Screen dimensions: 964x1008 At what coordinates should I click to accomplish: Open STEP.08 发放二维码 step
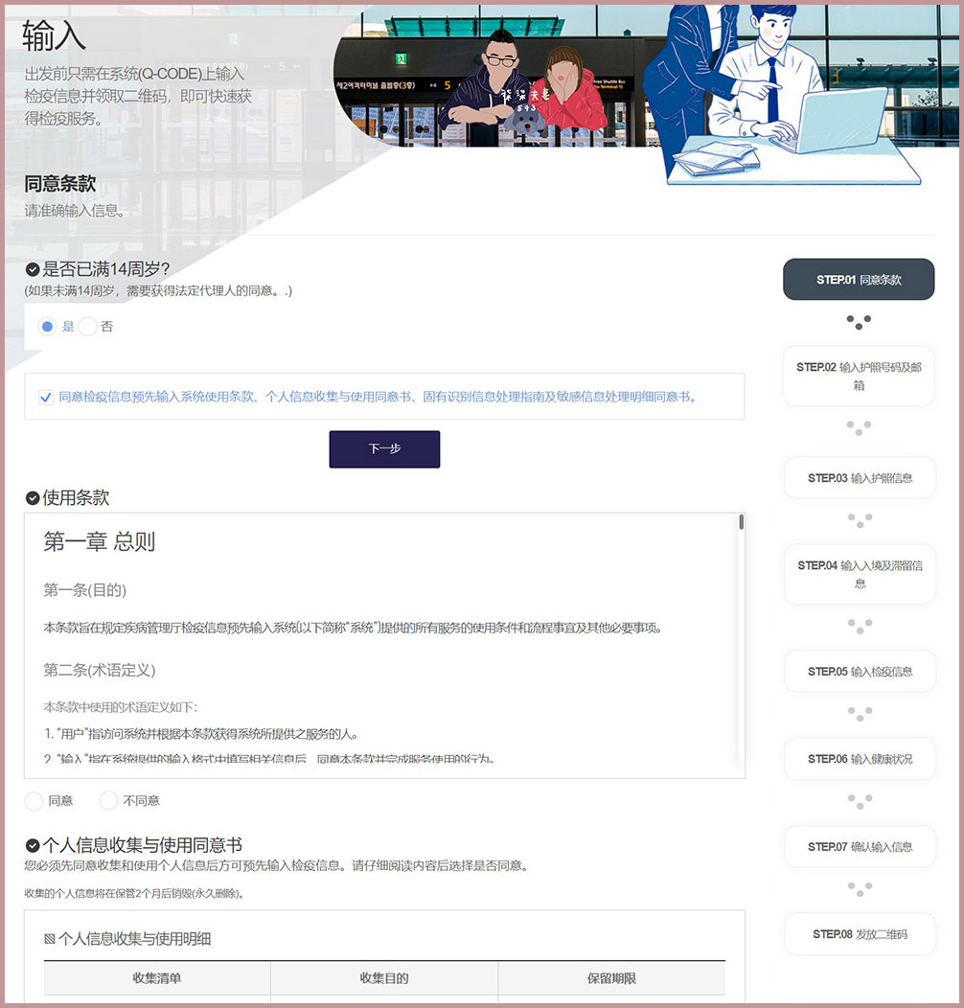(860, 934)
